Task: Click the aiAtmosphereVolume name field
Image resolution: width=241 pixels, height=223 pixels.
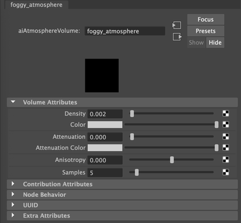Action: point(125,31)
